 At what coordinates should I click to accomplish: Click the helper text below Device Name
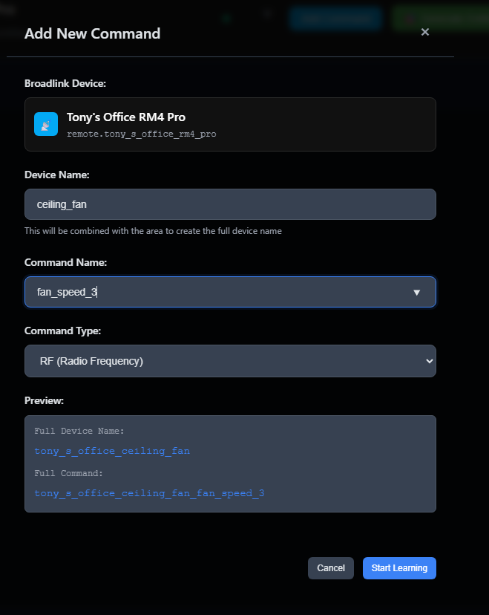click(x=153, y=231)
